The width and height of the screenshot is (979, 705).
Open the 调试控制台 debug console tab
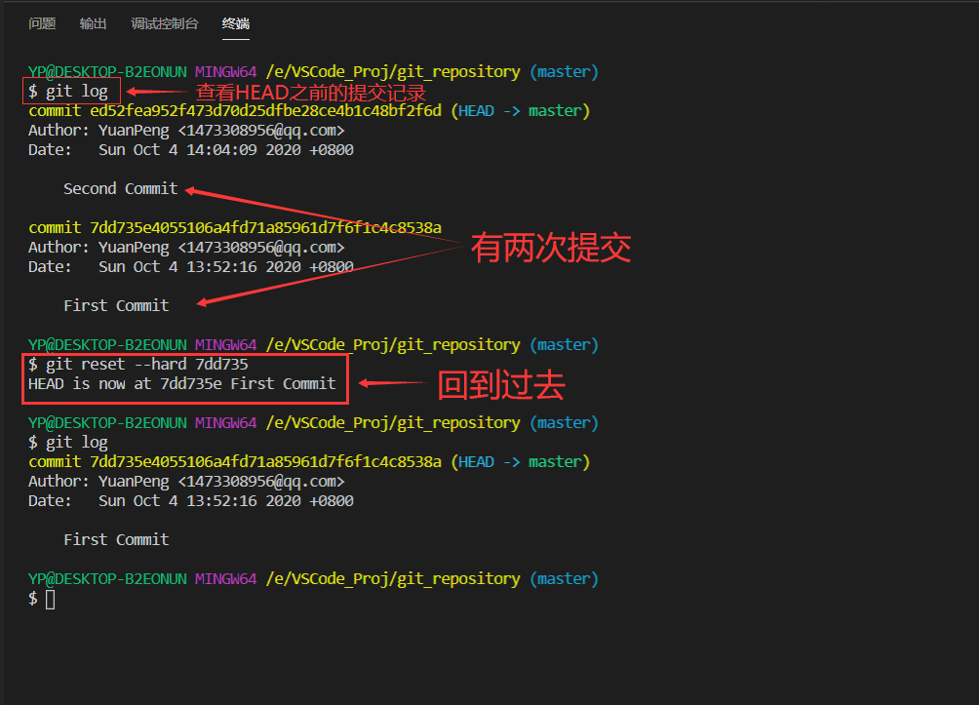[x=164, y=23]
